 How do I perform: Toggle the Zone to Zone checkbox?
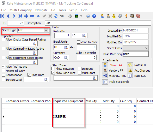click(79, 42)
